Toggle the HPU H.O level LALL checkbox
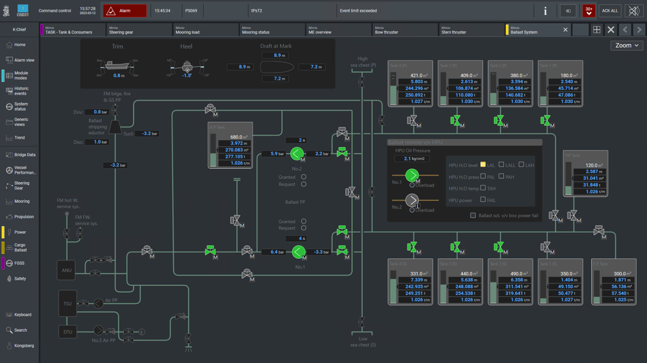647x363 pixels. 501,165
